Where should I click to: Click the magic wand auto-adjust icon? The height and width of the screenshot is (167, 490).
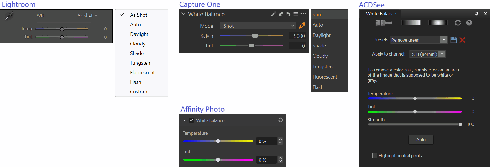click(x=273, y=14)
